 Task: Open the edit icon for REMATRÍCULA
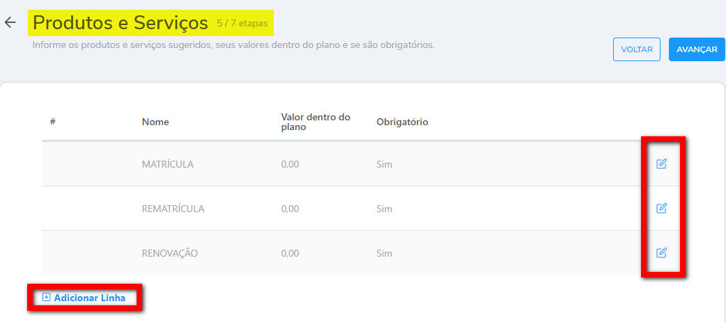[661, 208]
